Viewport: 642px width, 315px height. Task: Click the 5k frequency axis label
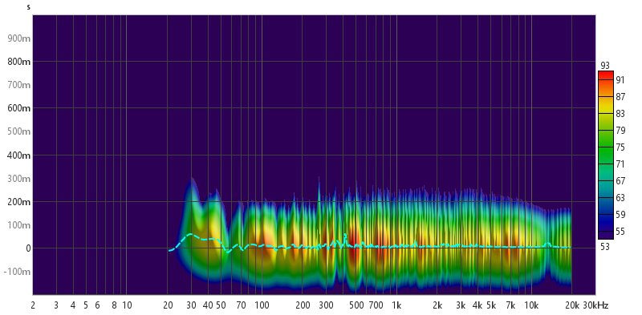pos(491,305)
